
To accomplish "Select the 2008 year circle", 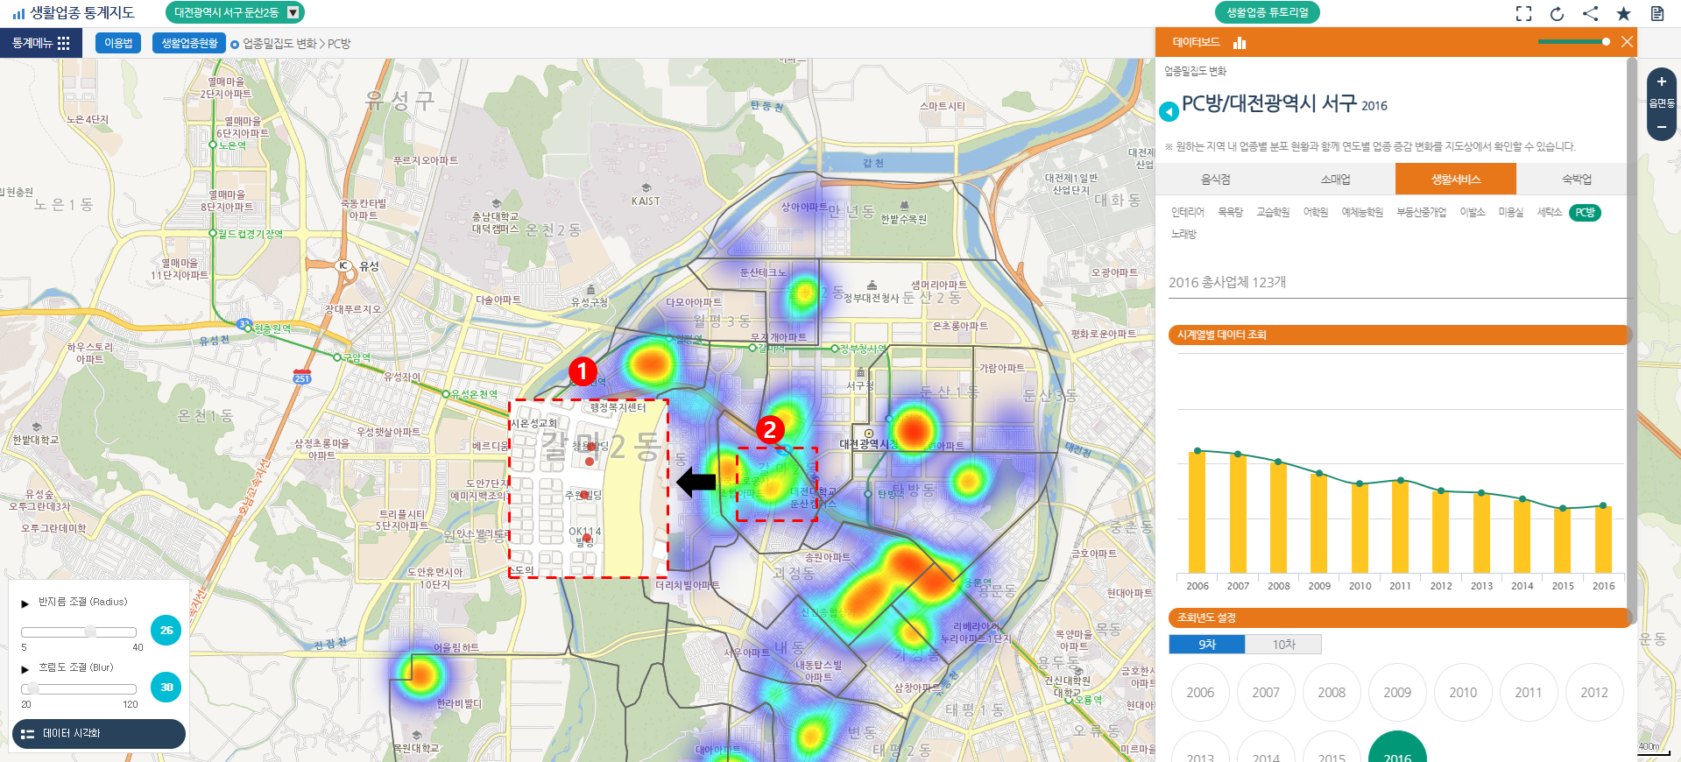I will click(x=1331, y=692).
